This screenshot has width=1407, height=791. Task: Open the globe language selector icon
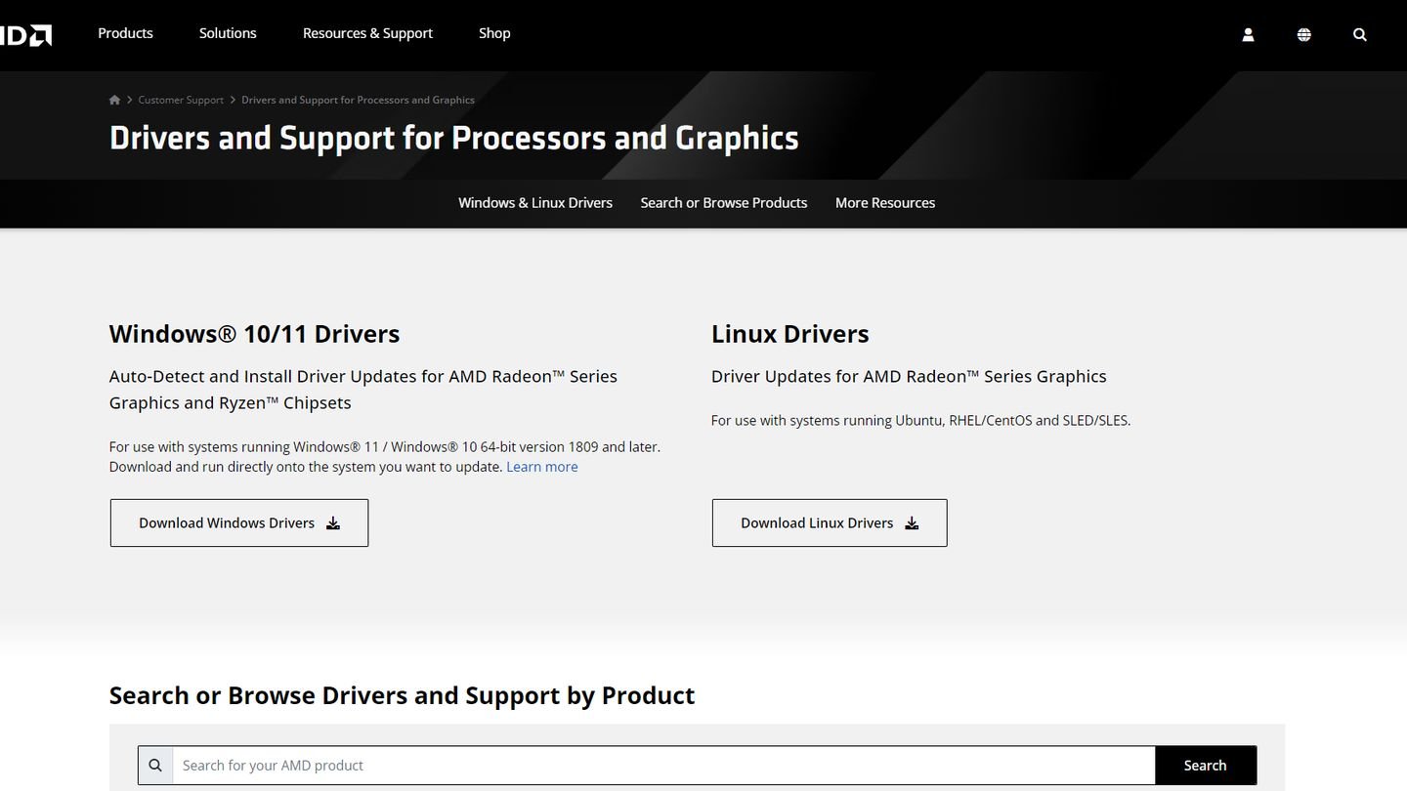pos(1303,34)
